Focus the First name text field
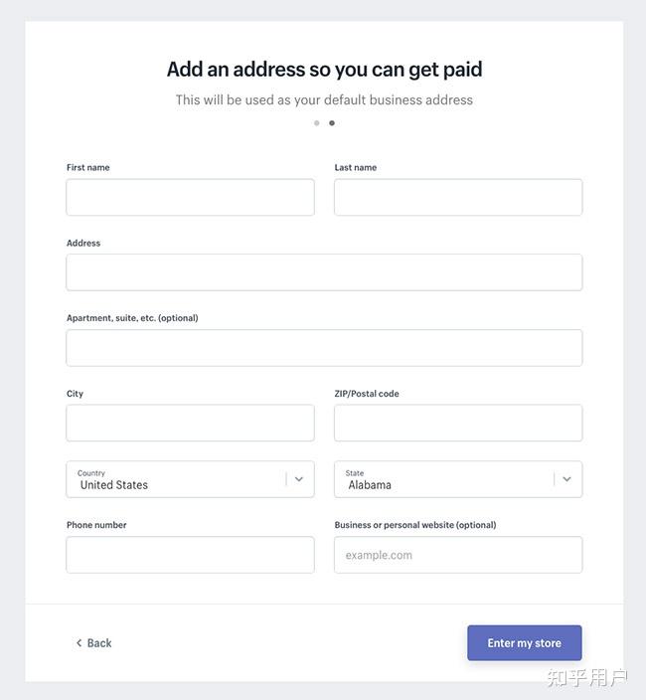 [190, 198]
